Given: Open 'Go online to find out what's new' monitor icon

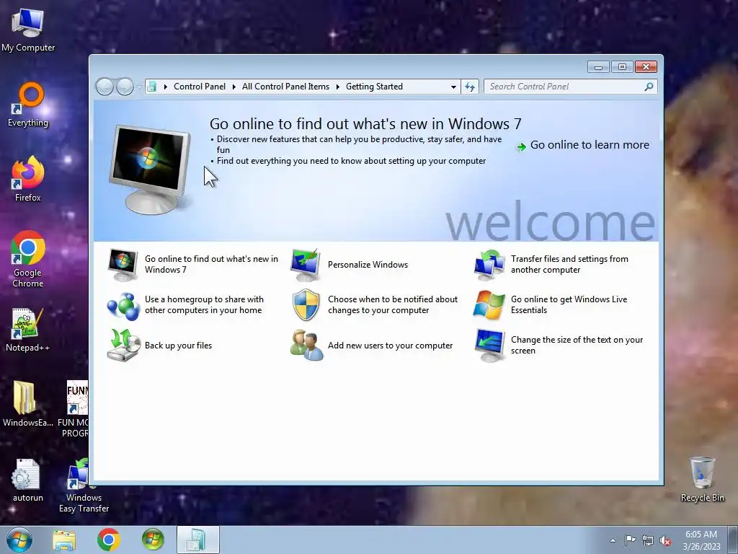Looking at the screenshot, I should 123,265.
